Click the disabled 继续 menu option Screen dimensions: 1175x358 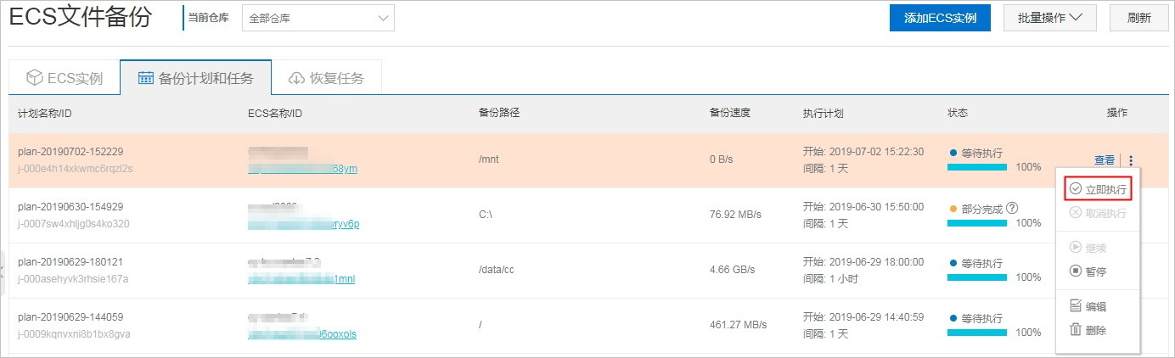click(x=1088, y=248)
